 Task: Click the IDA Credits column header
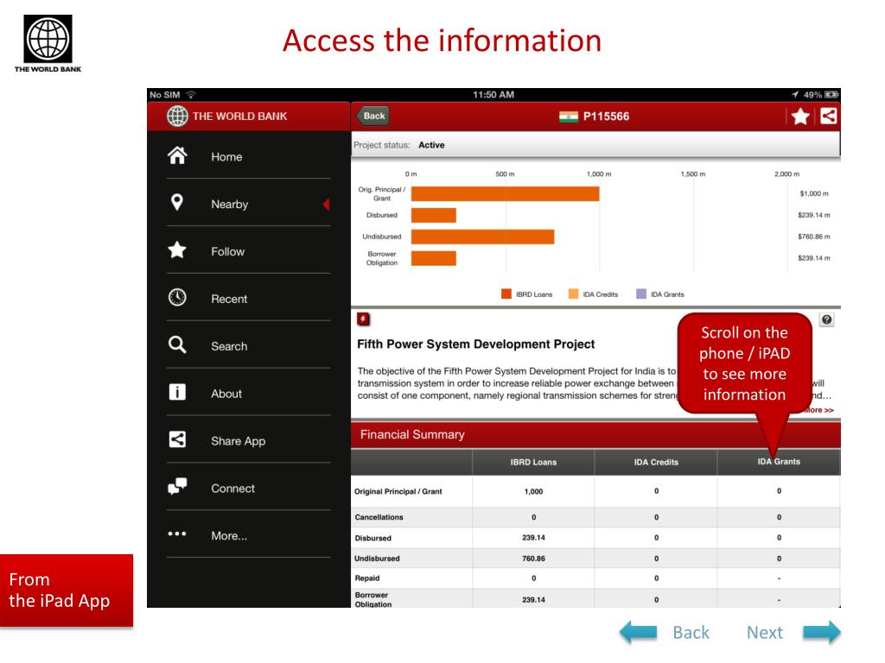(656, 463)
